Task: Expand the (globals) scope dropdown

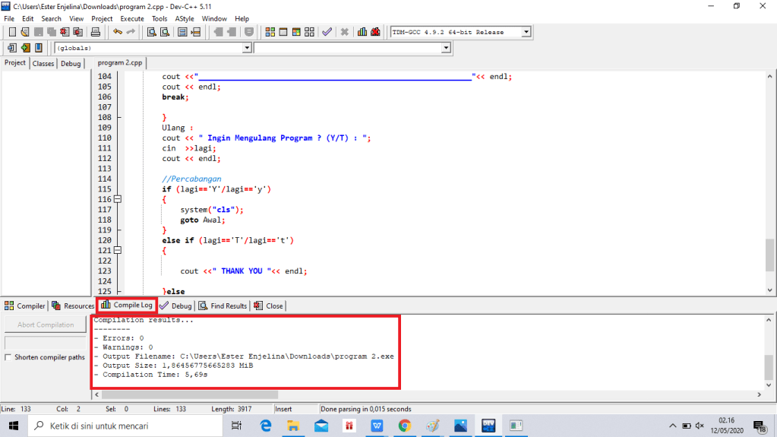Action: 246,48
